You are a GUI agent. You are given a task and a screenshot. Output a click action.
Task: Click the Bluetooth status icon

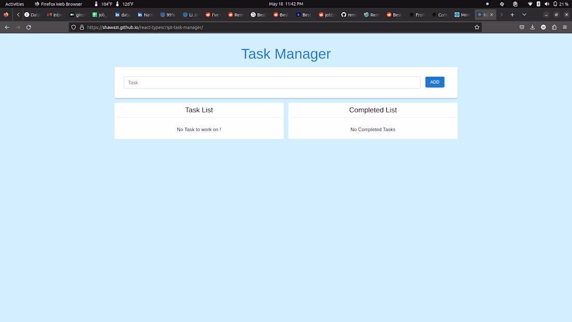click(539, 4)
